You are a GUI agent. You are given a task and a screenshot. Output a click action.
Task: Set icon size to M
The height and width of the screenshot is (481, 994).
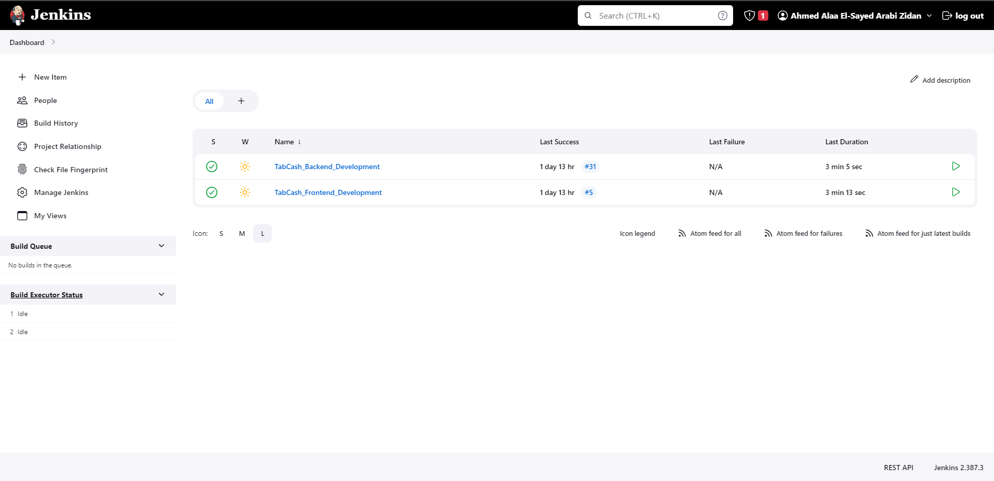coord(242,233)
